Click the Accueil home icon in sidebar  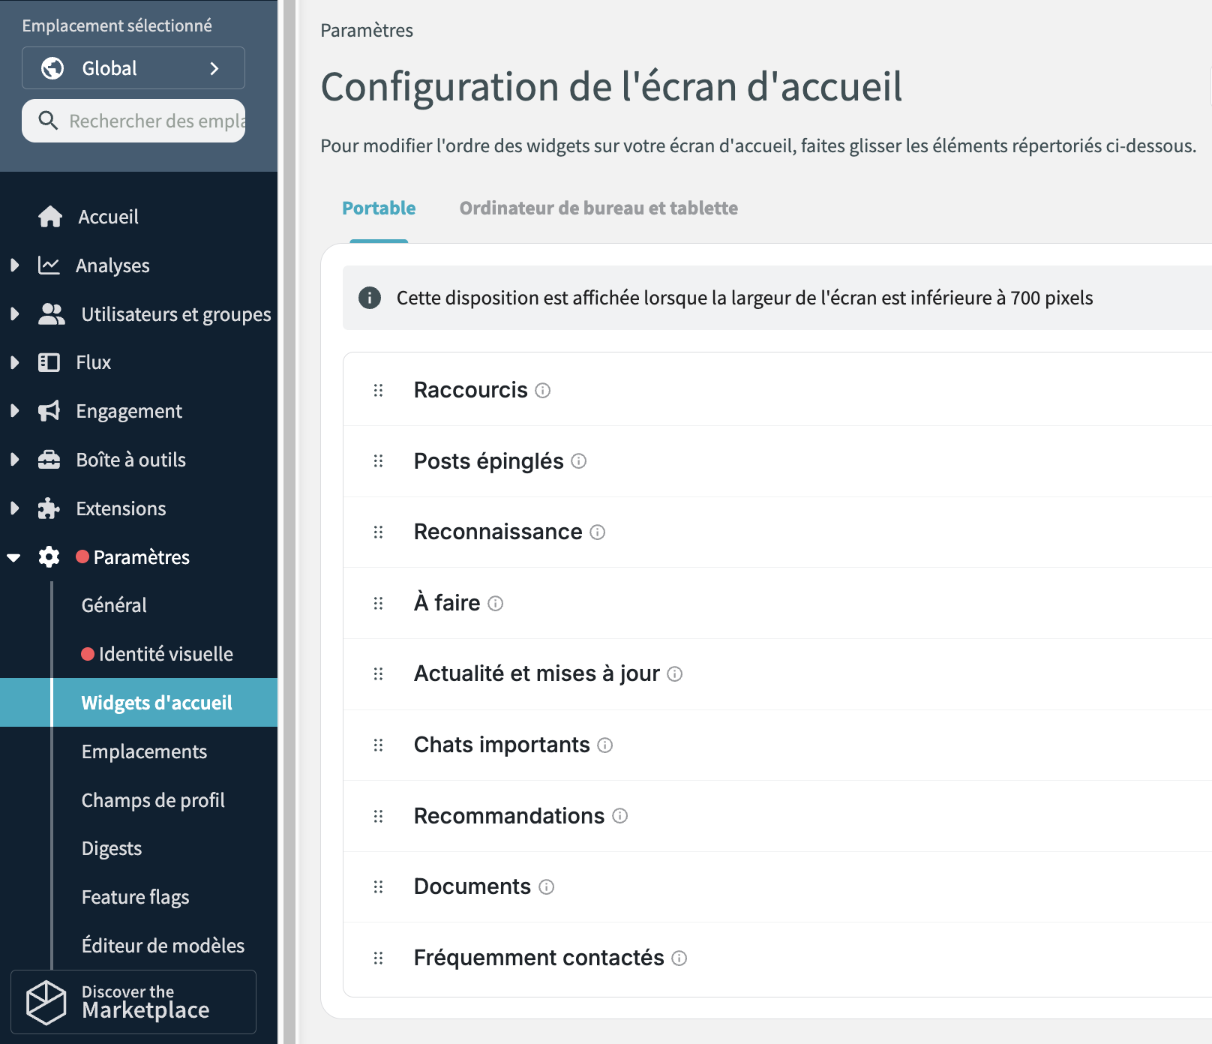pyautogui.click(x=50, y=217)
